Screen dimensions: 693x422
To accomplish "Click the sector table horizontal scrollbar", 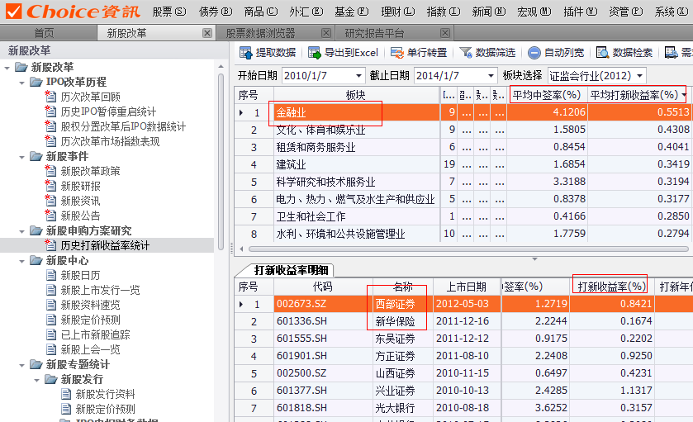I will (468, 249).
